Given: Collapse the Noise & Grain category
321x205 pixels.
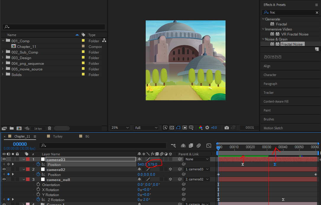Looking at the screenshot, I should tap(263, 39).
